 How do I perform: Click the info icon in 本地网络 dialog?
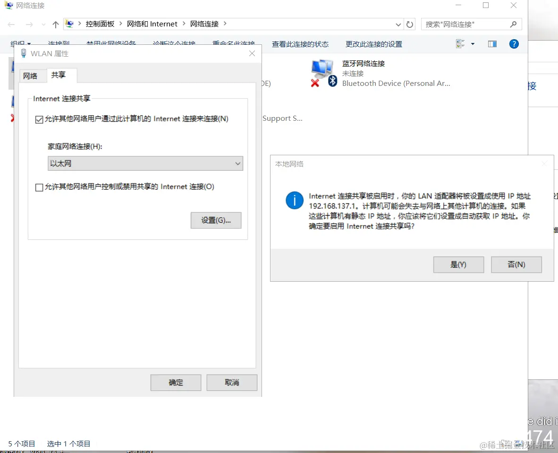coord(294,200)
